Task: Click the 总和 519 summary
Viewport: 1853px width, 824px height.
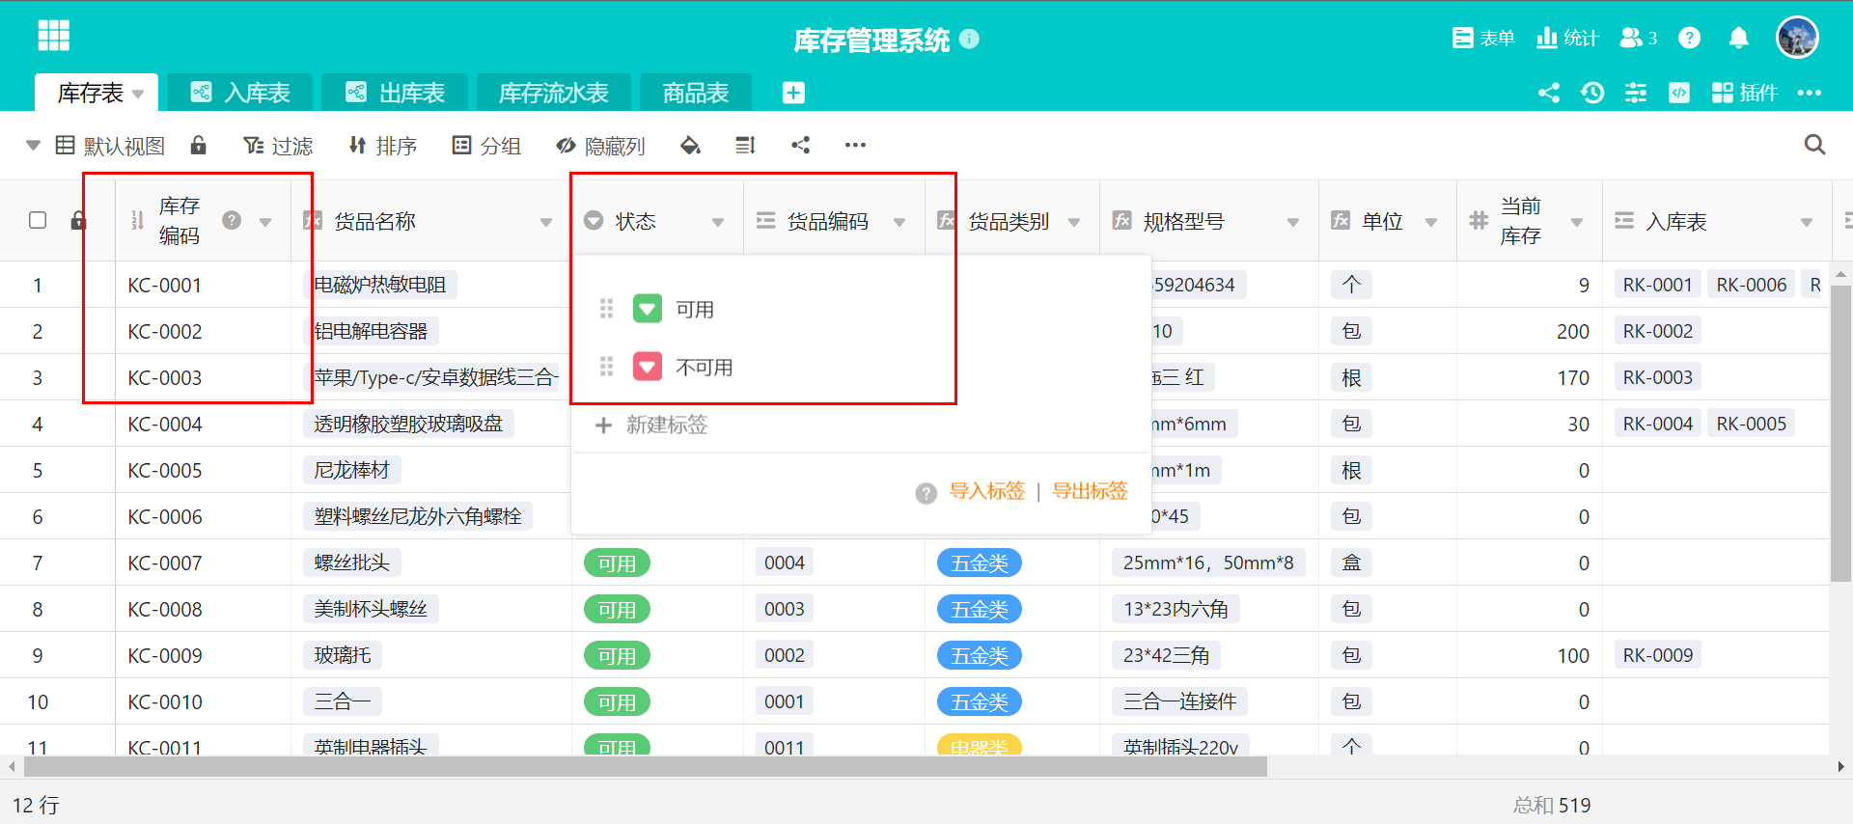Action: point(1552,805)
